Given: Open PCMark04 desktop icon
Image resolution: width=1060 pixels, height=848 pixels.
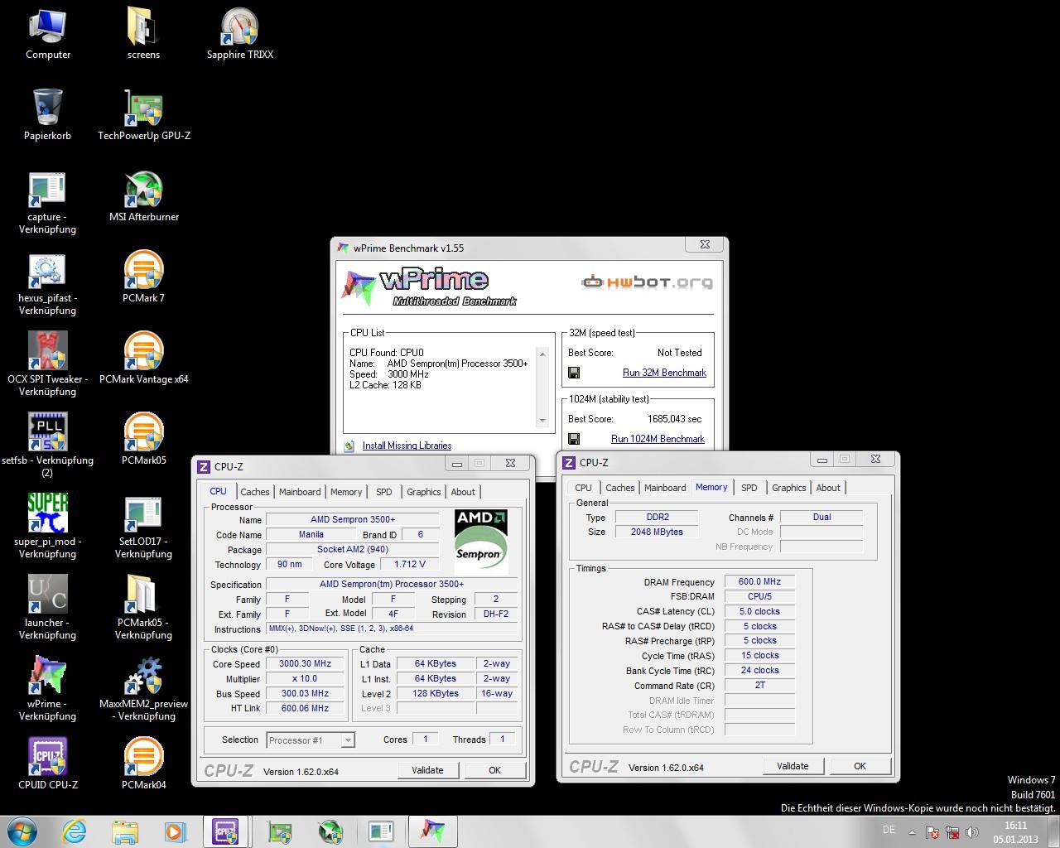Looking at the screenshot, I should click(143, 764).
